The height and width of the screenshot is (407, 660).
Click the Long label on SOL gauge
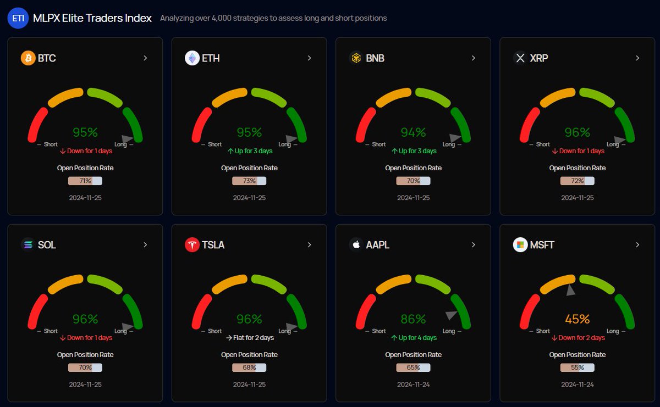coord(120,331)
